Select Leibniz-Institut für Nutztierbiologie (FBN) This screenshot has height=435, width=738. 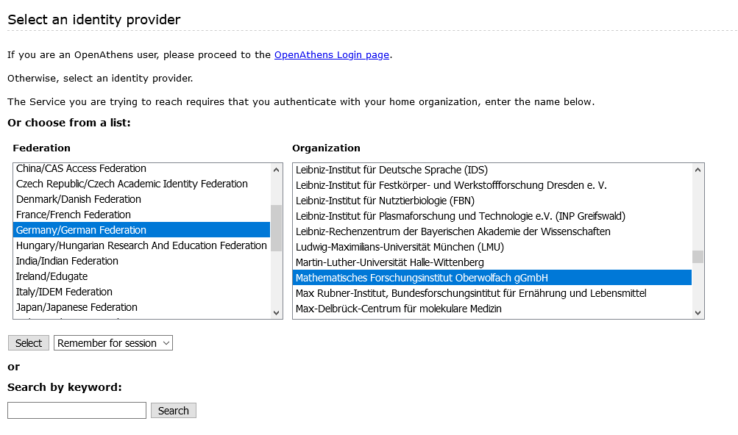[385, 201]
